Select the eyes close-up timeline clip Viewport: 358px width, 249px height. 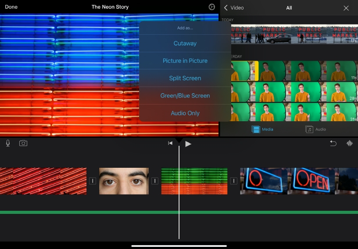tap(124, 181)
